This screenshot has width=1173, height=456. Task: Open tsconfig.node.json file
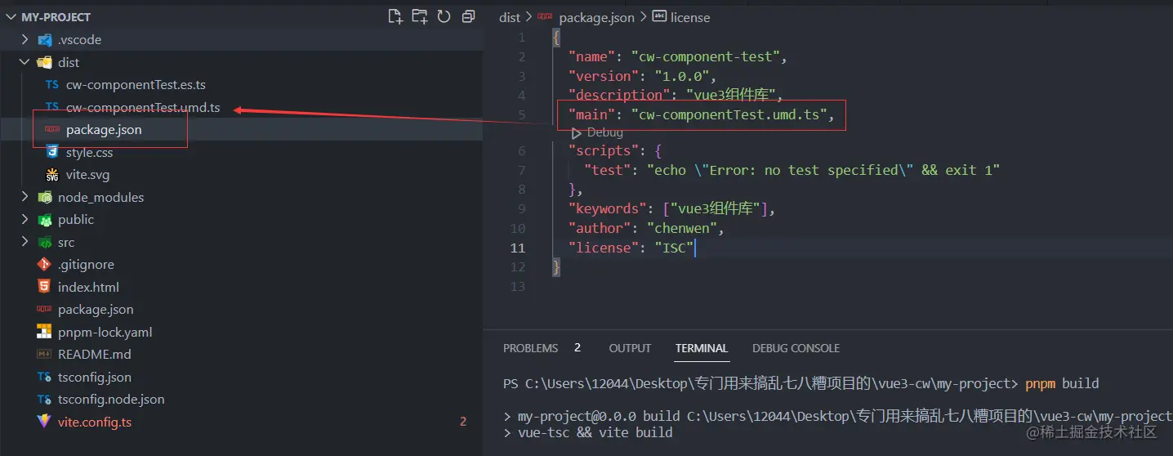coord(111,400)
